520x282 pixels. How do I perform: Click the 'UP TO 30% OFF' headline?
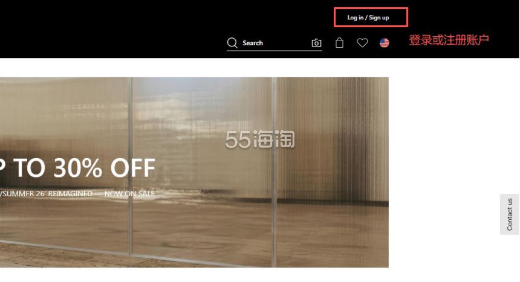coord(77,168)
